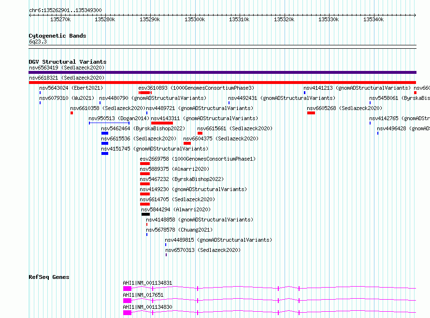Open nsv4480790 (gnomADStructuralVariants) label
The height and width of the screenshot is (318, 430).
(153, 98)
